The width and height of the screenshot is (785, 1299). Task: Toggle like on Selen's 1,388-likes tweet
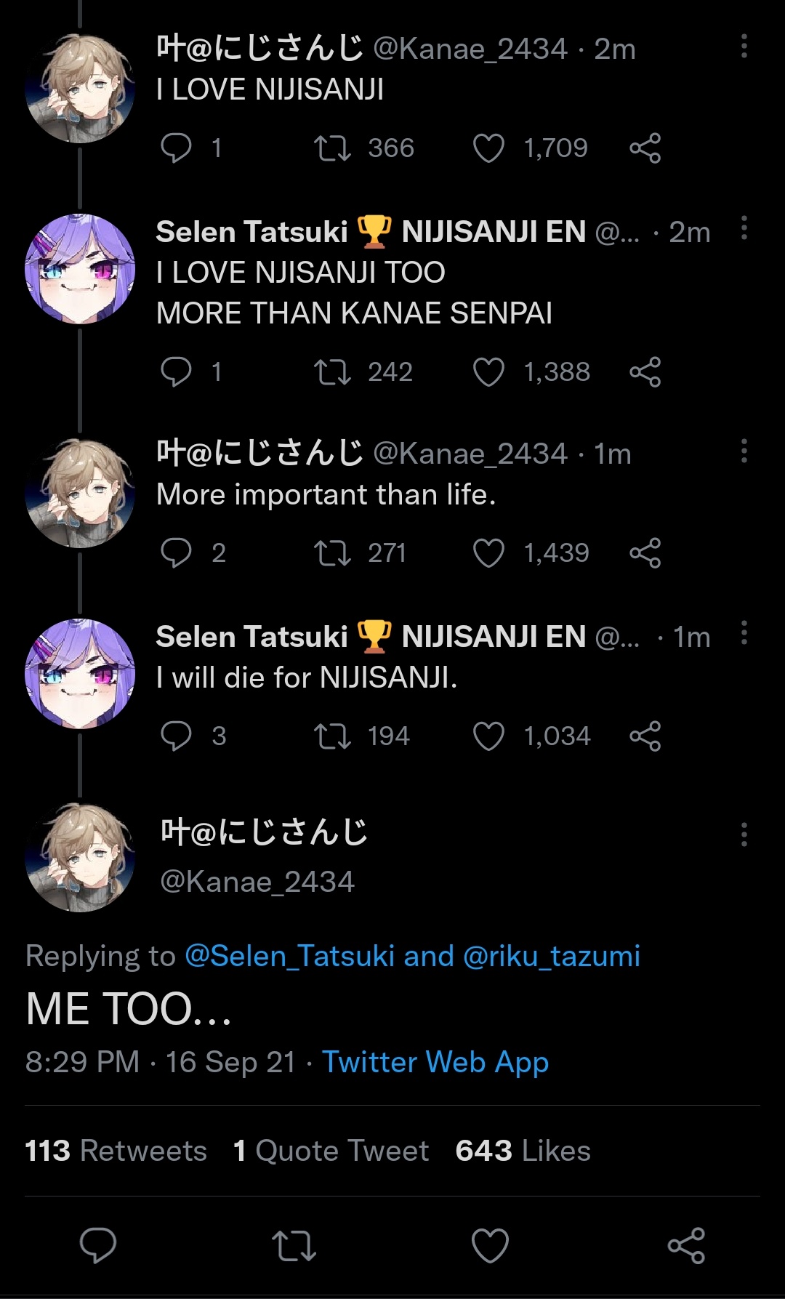488,372
